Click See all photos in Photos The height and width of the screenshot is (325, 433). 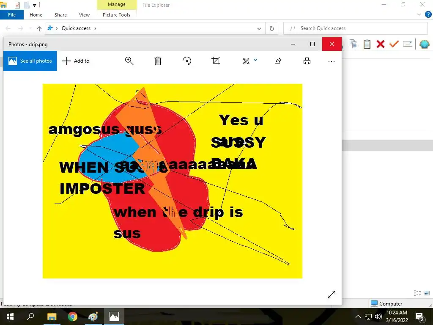pos(30,61)
